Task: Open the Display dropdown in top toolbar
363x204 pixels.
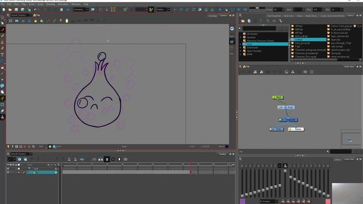Action: coord(168,10)
